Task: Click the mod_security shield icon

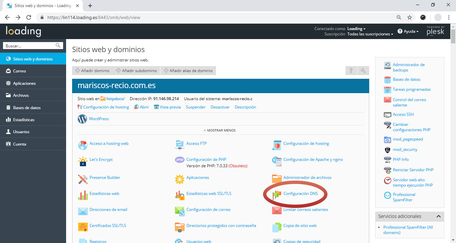Action: point(388,150)
